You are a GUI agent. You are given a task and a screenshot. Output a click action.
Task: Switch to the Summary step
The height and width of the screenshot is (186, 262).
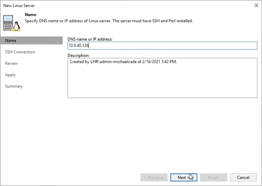pos(14,86)
